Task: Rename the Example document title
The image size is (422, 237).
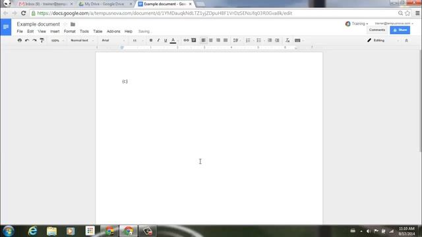Action: coord(38,24)
